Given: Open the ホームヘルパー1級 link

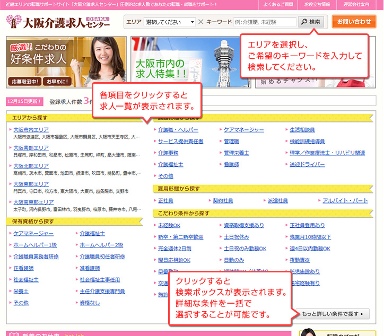Looking at the screenshot, I should coord(35,245).
